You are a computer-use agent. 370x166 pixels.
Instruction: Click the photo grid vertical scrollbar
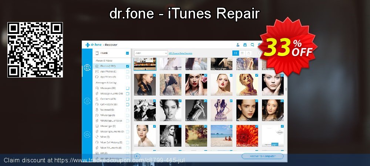tap(286, 89)
